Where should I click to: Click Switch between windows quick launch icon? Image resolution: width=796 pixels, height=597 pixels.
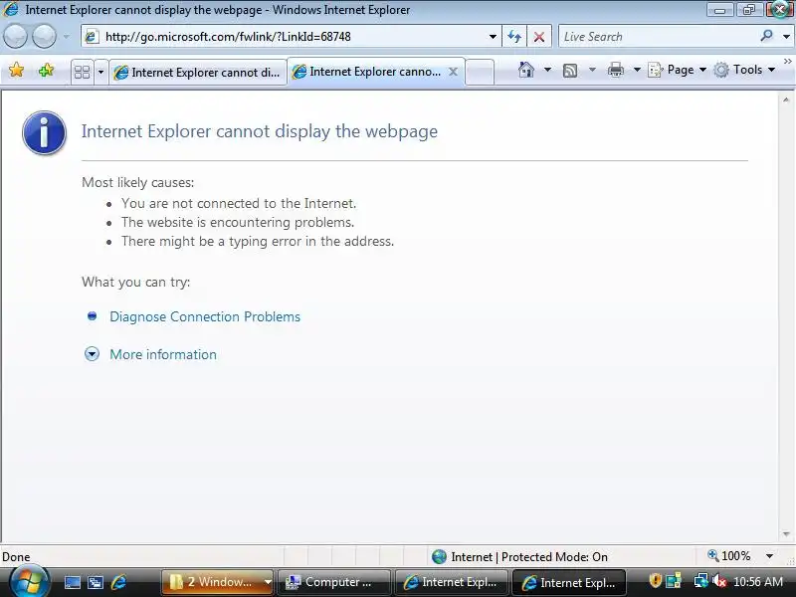click(x=96, y=582)
